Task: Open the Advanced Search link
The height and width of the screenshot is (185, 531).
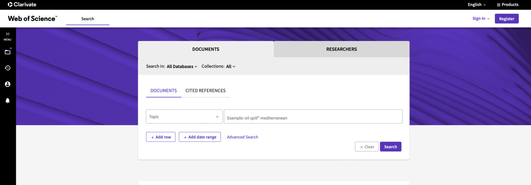Action: click(x=242, y=137)
